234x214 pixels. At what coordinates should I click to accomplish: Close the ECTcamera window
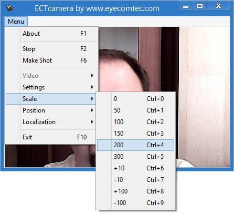tap(218, 6)
